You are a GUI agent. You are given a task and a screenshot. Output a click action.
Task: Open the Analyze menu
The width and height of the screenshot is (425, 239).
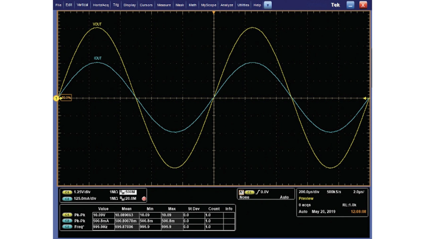click(x=226, y=5)
